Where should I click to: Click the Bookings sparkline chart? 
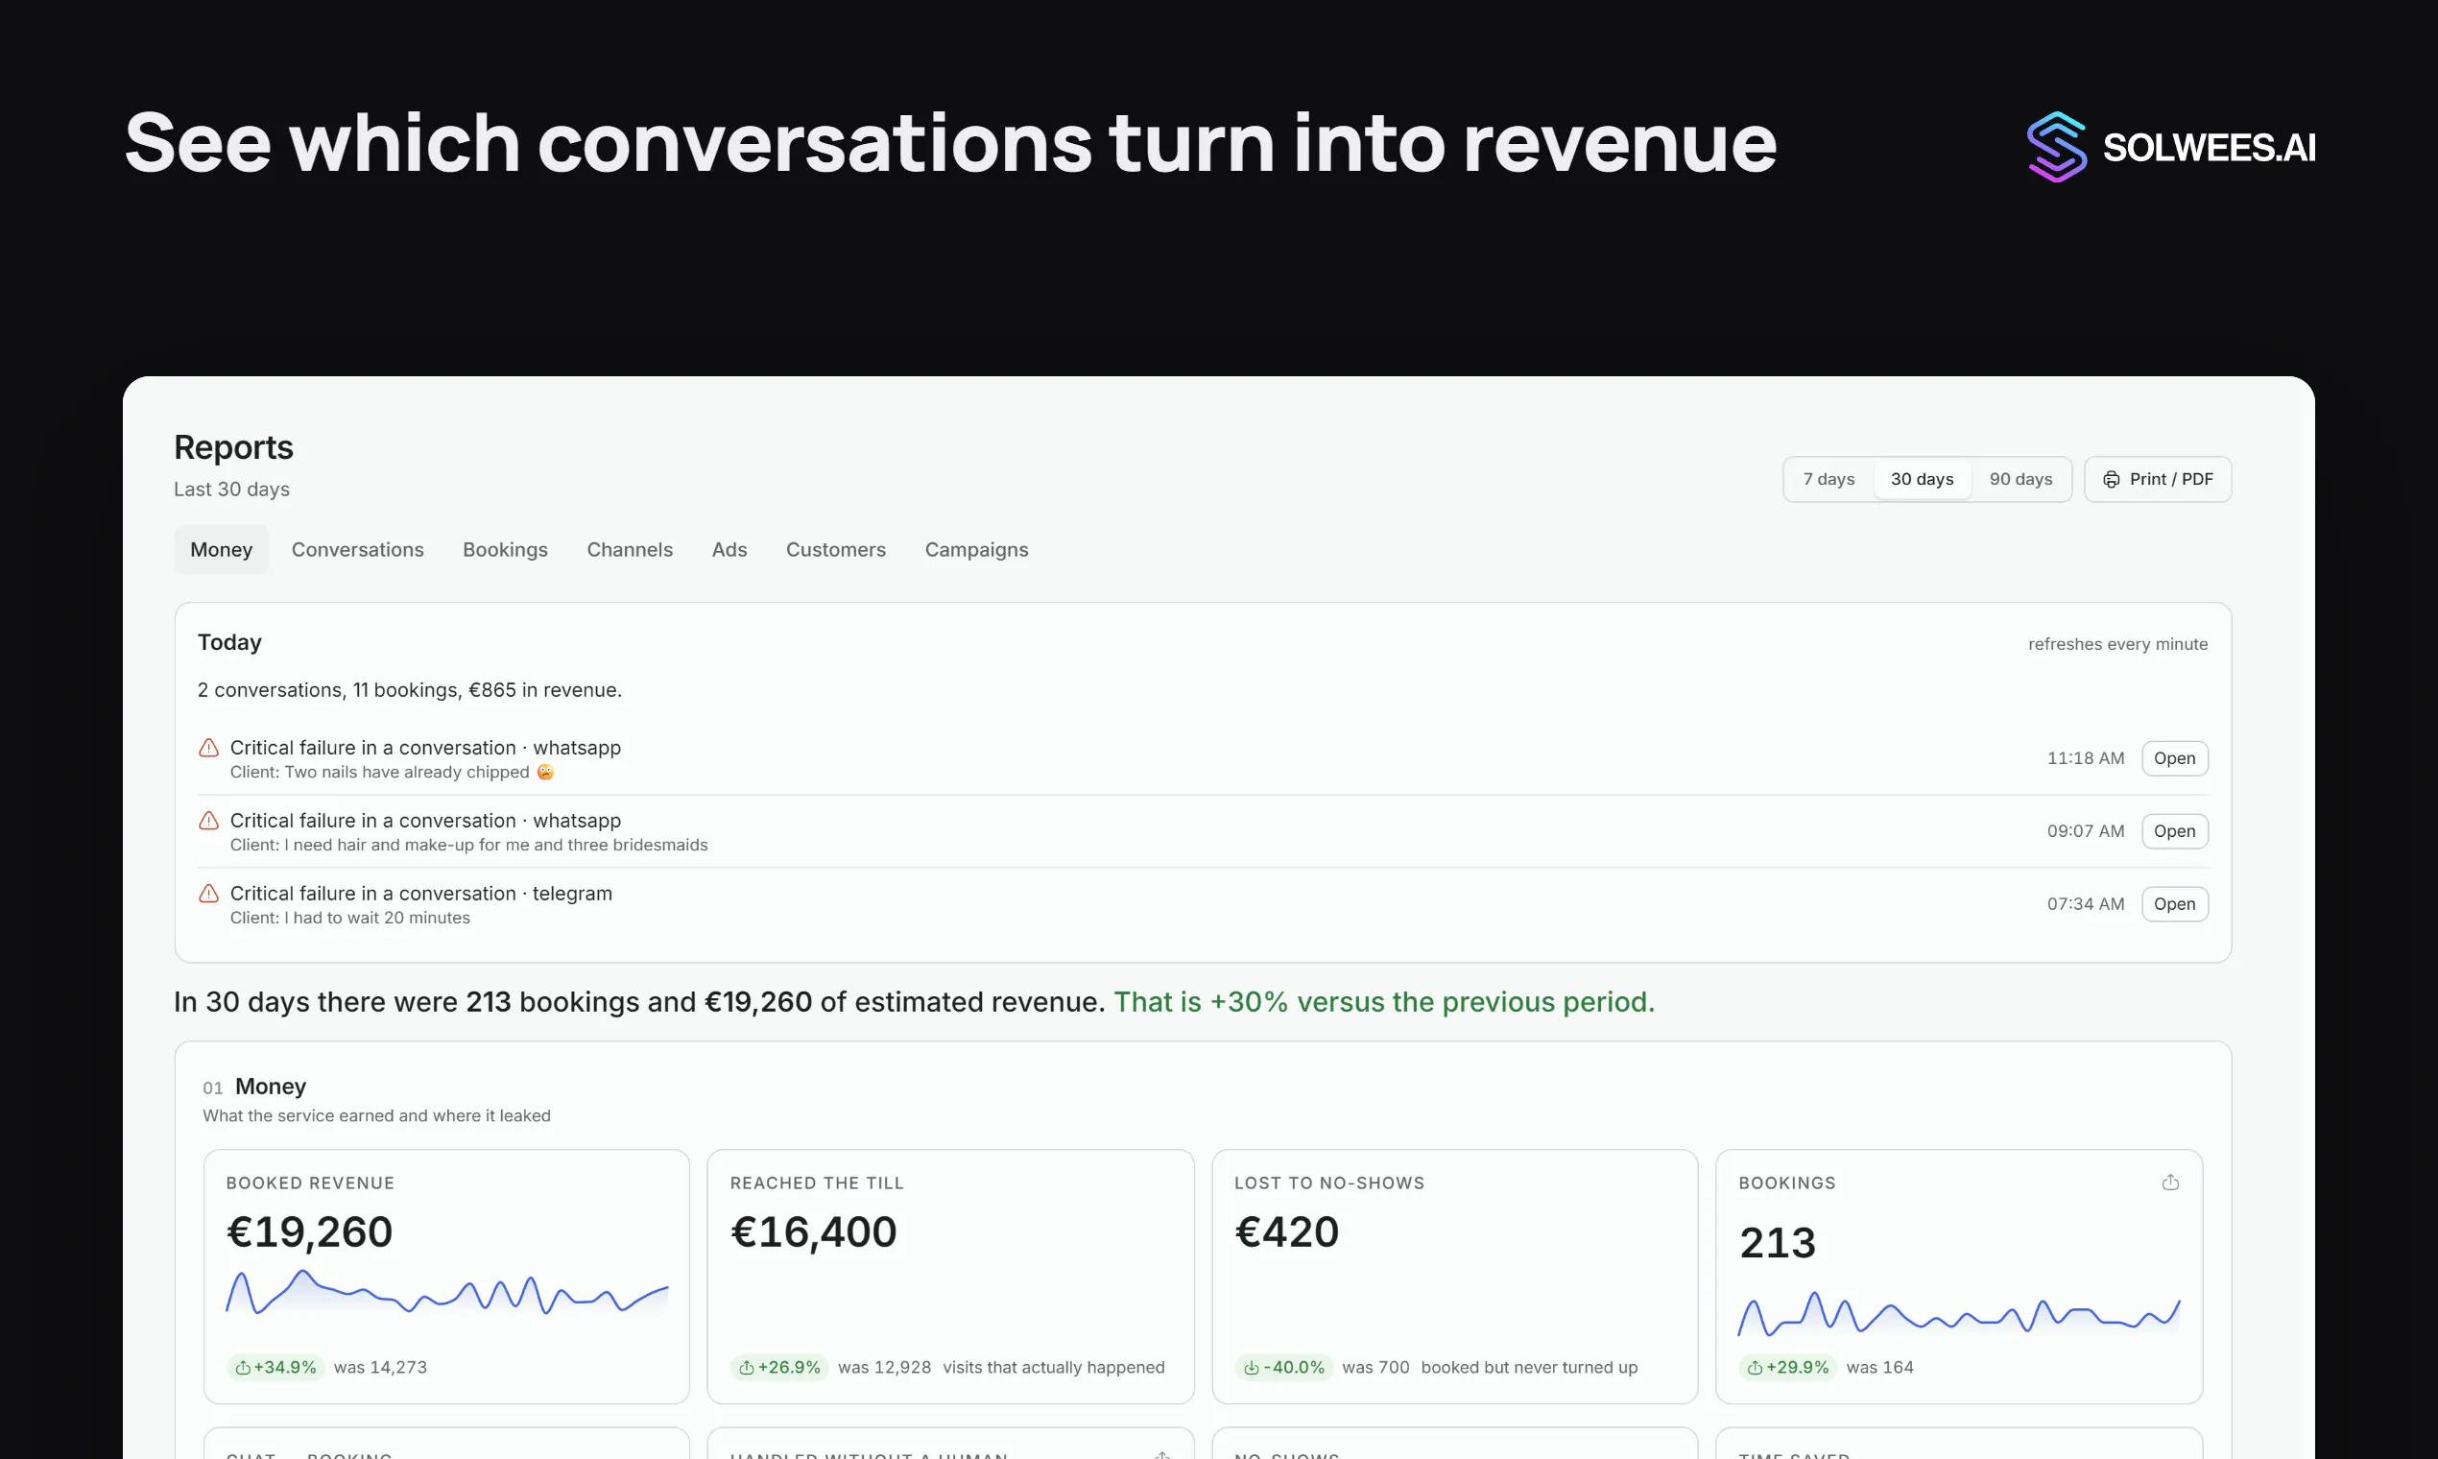1959,1314
